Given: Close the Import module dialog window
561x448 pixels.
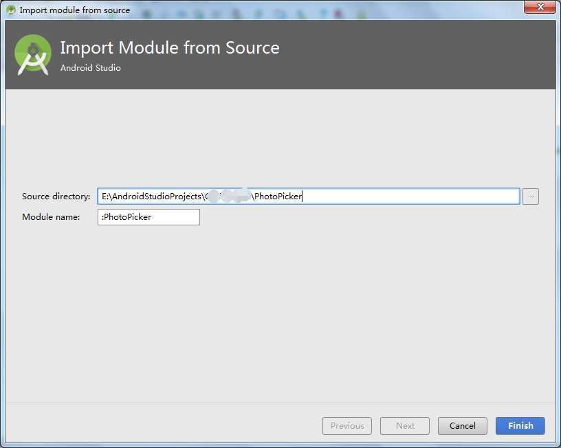Looking at the screenshot, I should click(x=540, y=7).
